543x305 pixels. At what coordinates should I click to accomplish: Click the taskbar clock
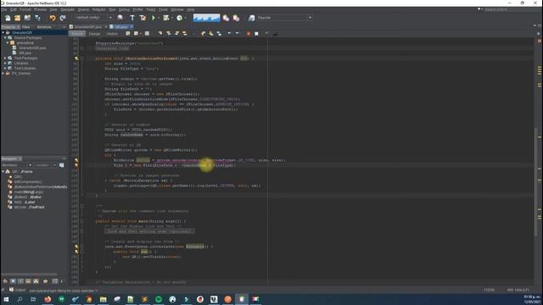[531, 299]
